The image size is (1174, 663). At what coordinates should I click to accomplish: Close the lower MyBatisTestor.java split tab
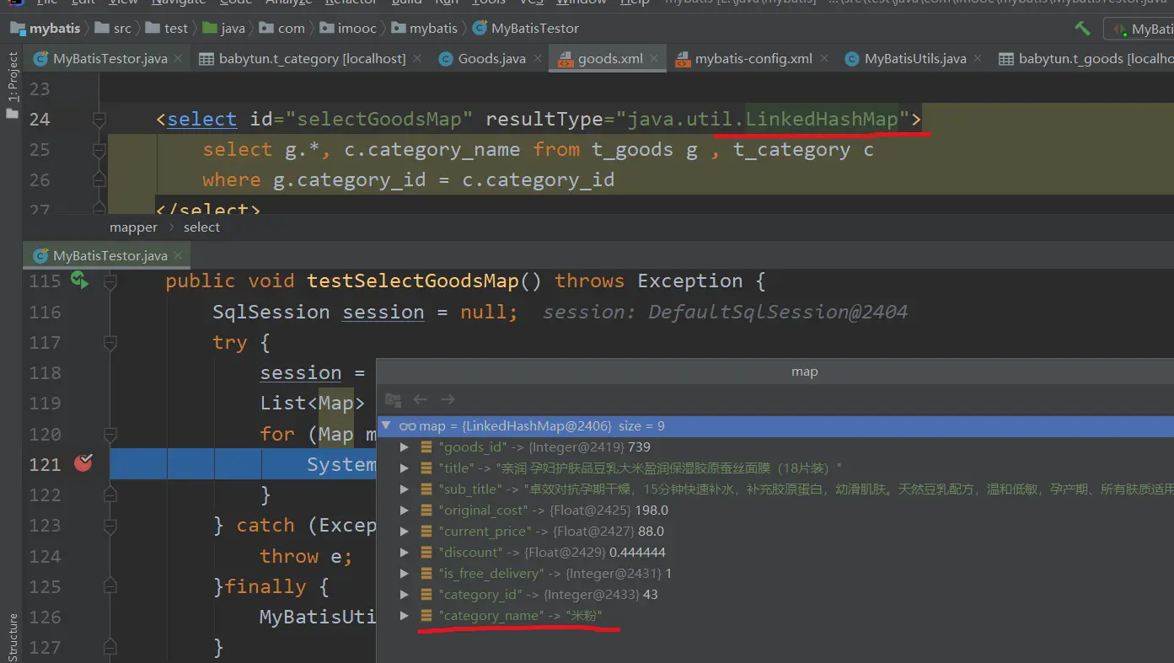click(179, 255)
